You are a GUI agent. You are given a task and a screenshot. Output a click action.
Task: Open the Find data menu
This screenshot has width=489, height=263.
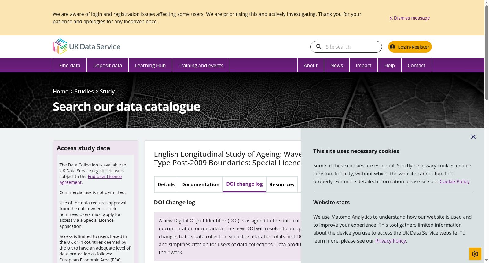[x=70, y=65]
